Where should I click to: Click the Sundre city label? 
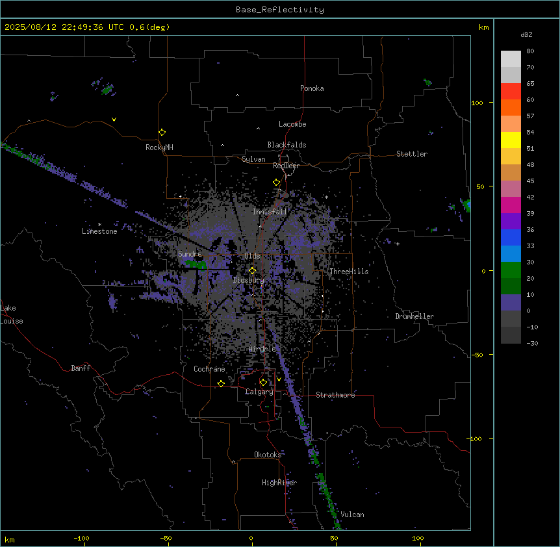click(190, 254)
